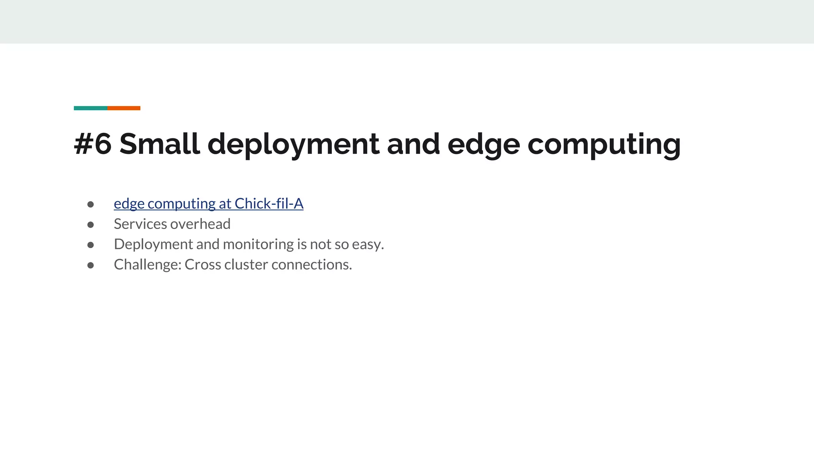This screenshot has width=814, height=458.
Task: Select "Challenge: Cross cluster connections." bullet
Action: click(x=233, y=264)
